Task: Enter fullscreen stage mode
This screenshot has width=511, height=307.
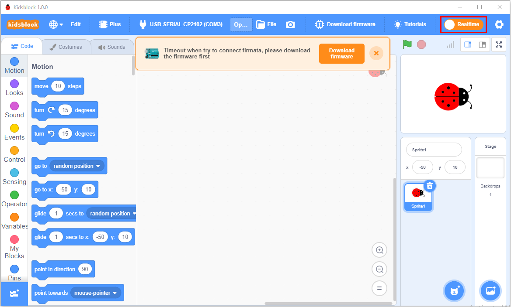Action: (x=499, y=44)
